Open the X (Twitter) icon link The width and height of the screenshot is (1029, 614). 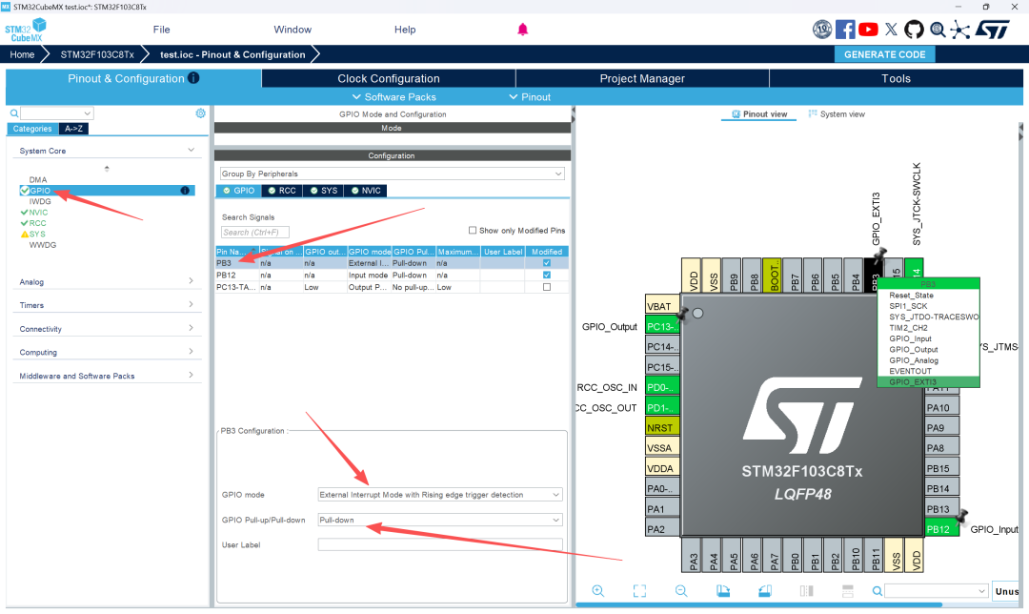tap(891, 30)
